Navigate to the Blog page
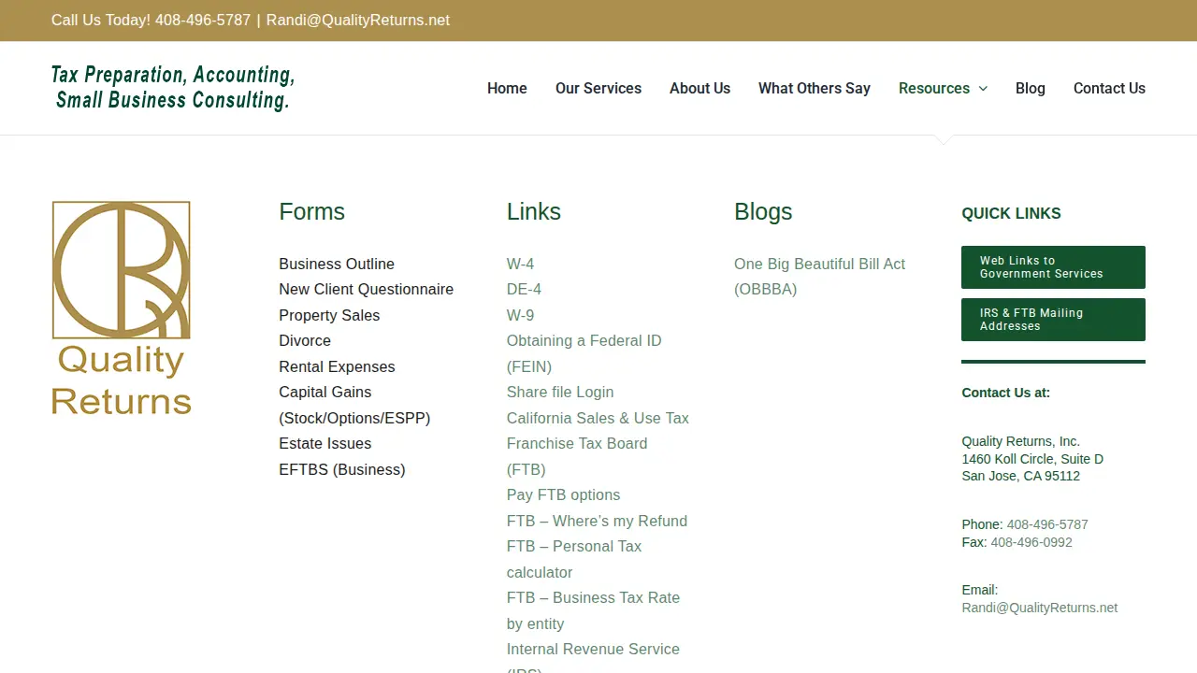The height and width of the screenshot is (673, 1197). (1031, 89)
